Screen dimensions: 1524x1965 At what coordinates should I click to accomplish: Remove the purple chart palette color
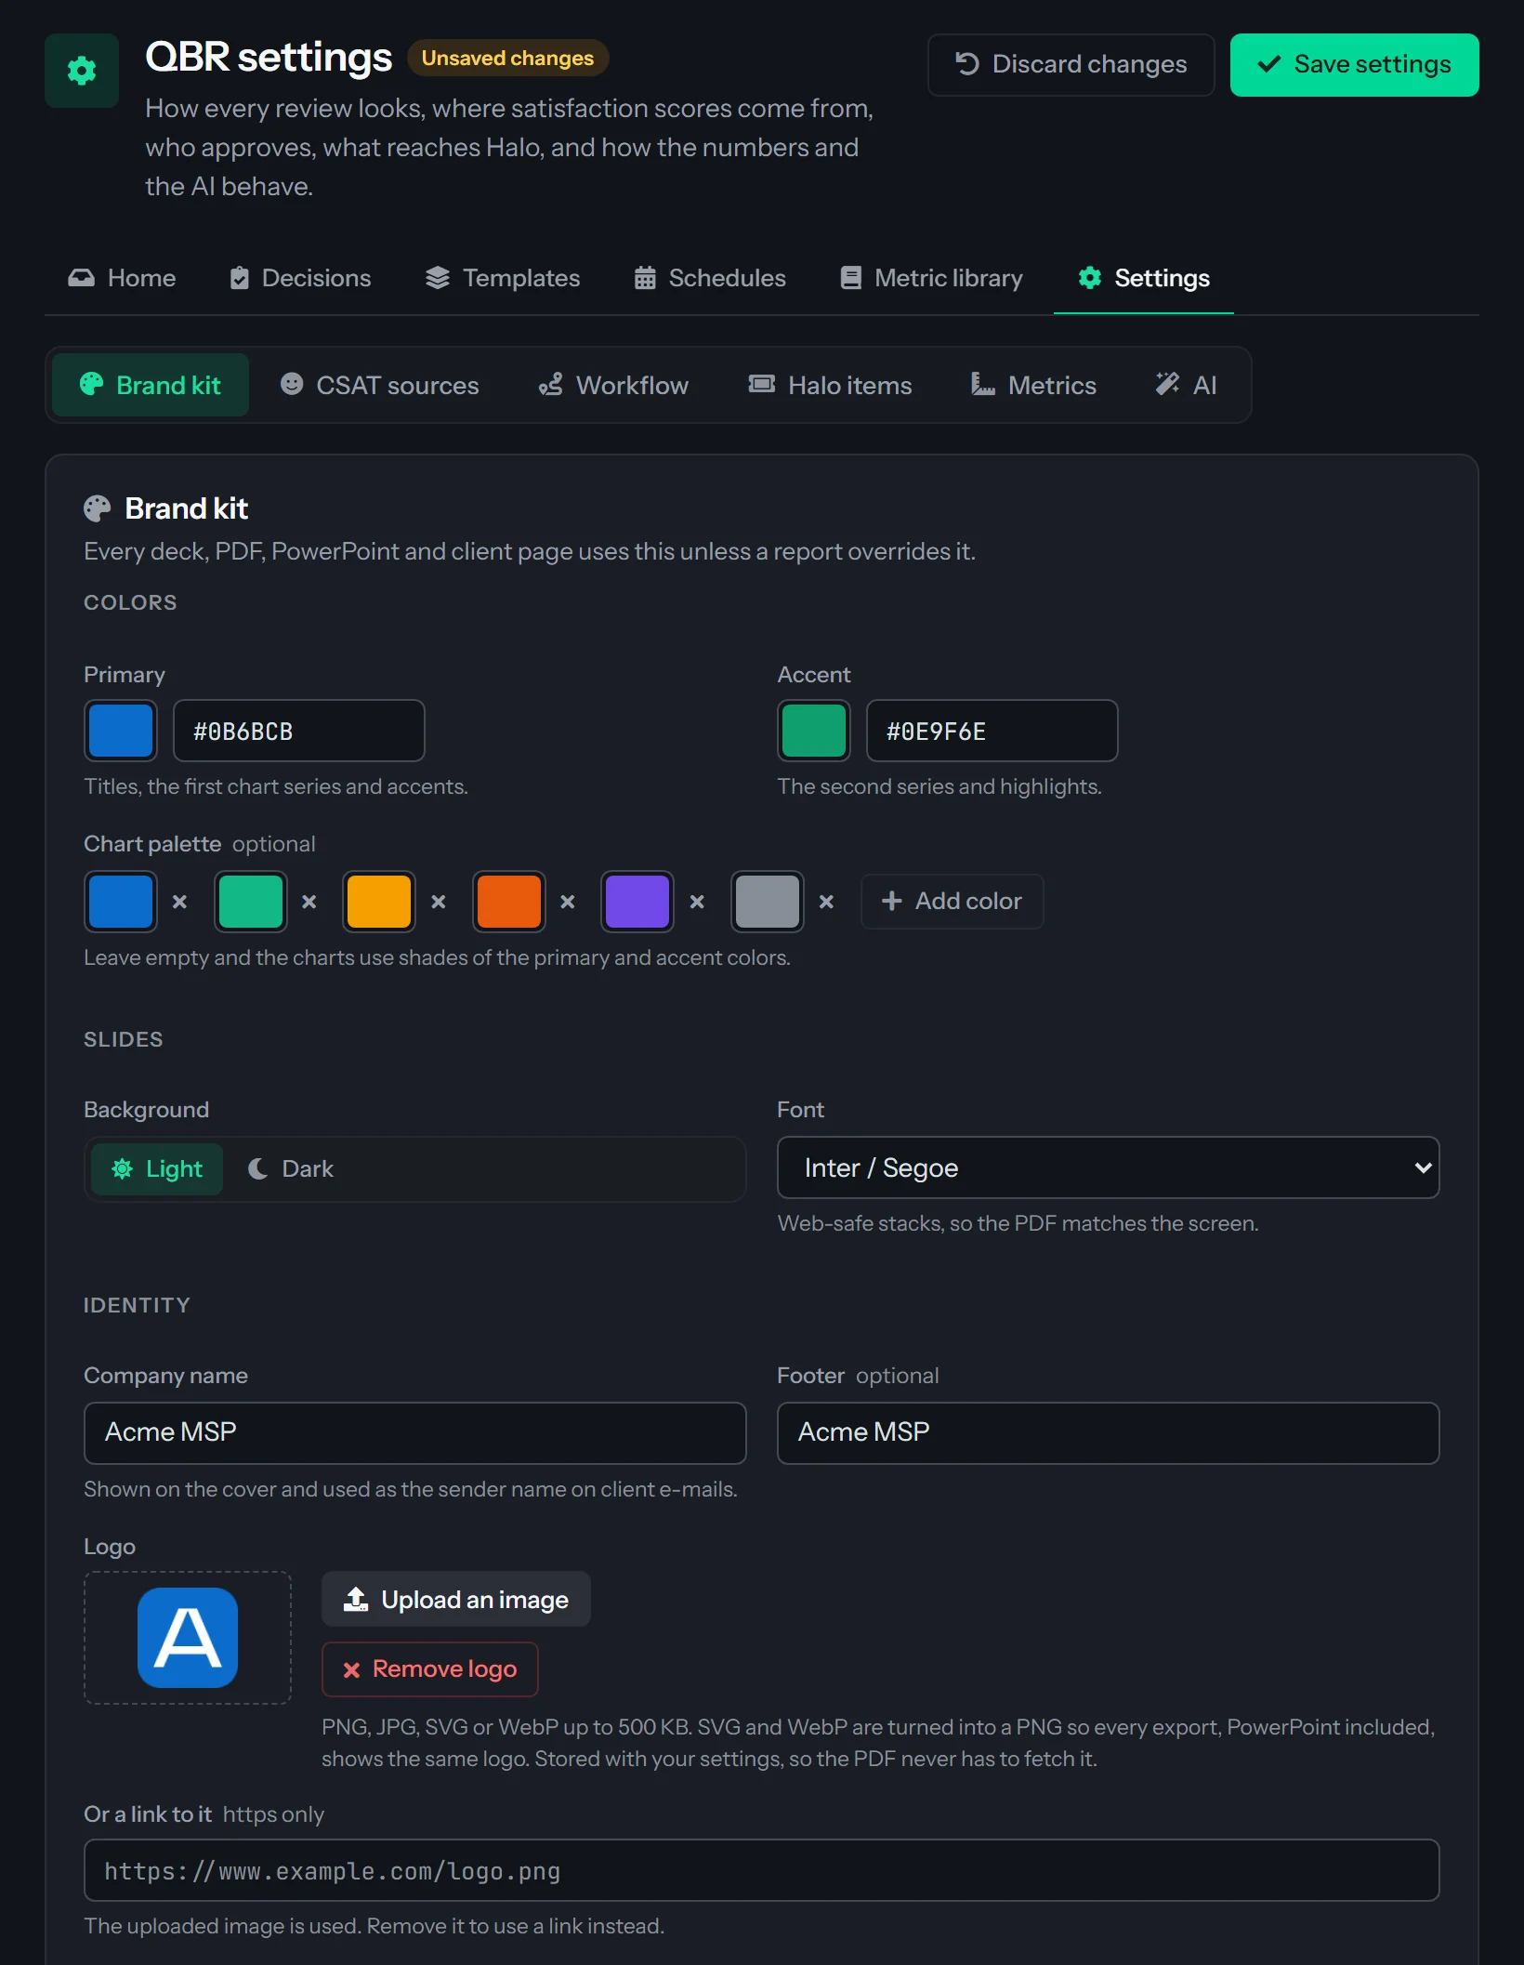(697, 902)
